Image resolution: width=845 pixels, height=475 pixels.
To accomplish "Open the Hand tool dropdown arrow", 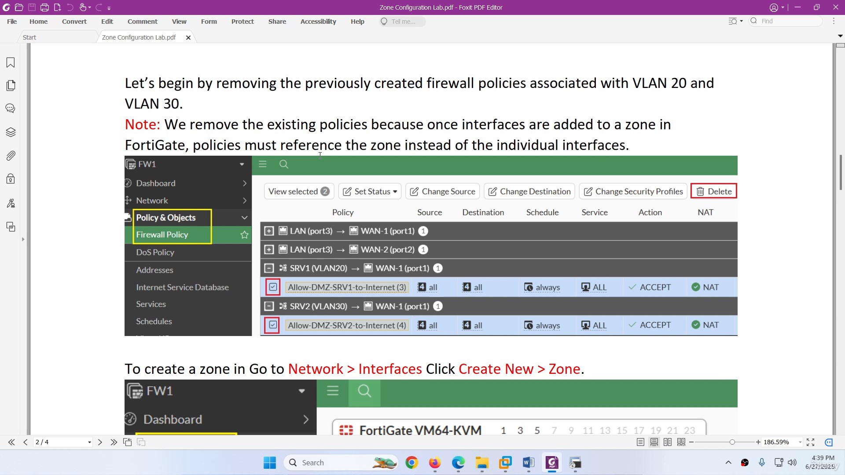I will click(89, 8).
